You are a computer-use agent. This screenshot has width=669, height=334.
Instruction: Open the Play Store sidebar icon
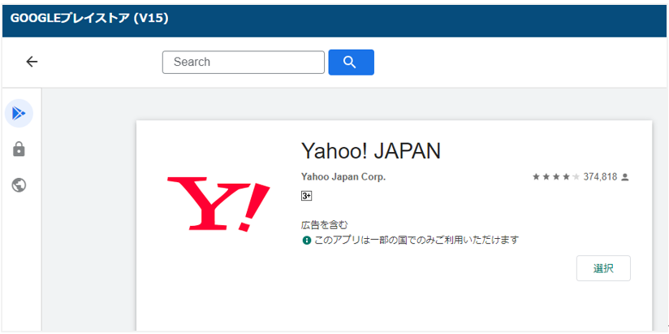(x=19, y=113)
